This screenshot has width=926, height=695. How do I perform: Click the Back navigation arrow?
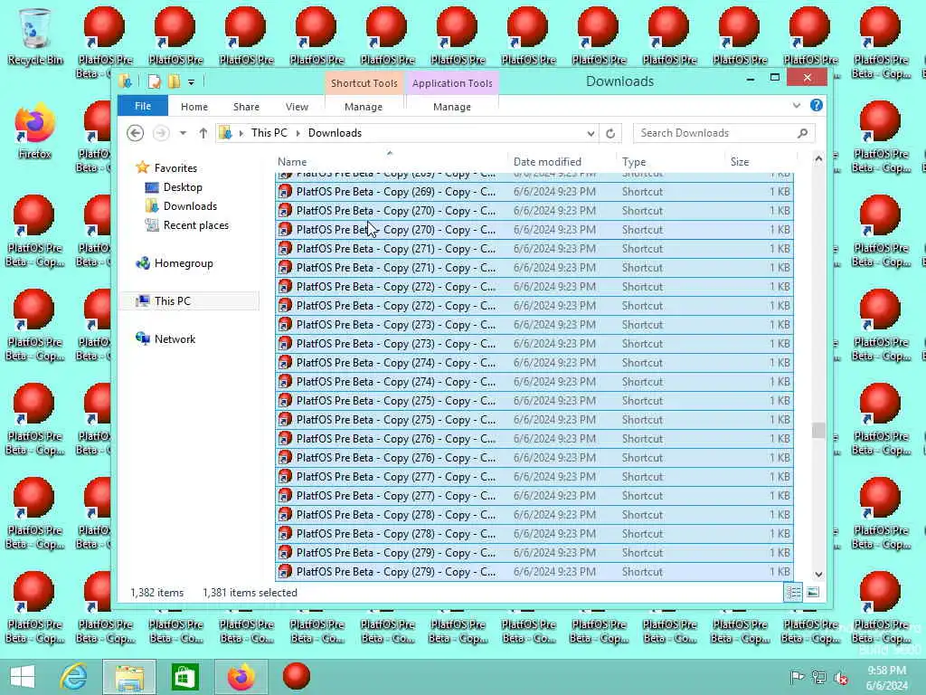(136, 133)
